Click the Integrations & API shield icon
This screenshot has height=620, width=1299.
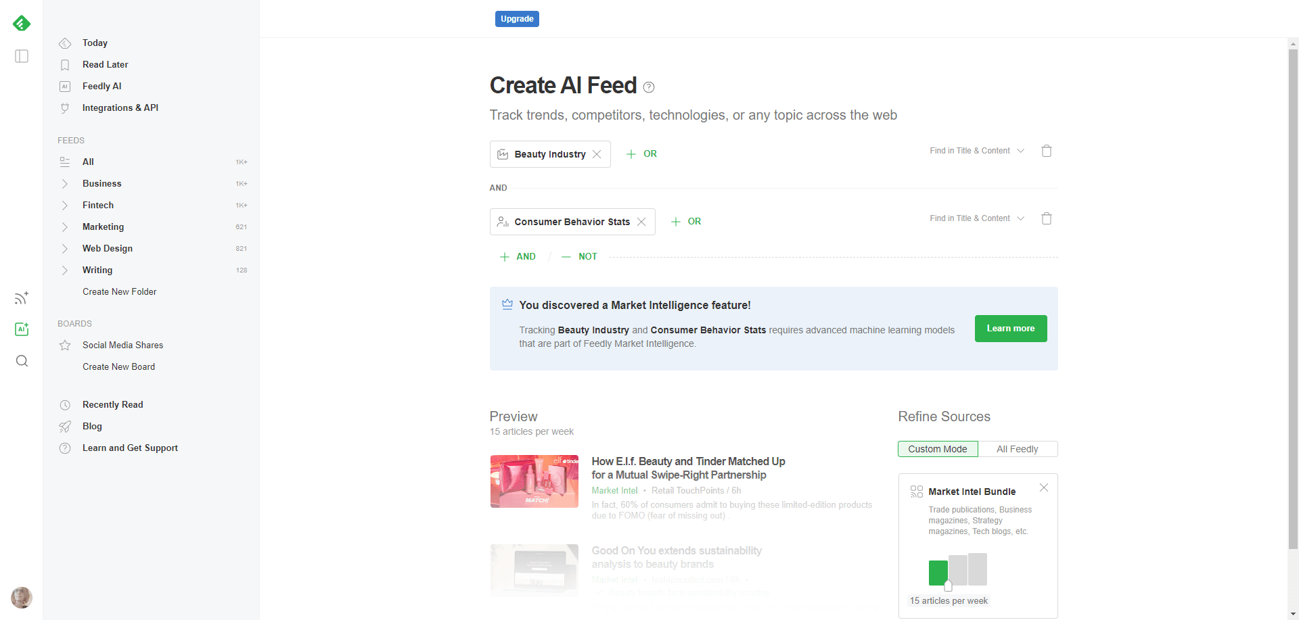point(65,108)
